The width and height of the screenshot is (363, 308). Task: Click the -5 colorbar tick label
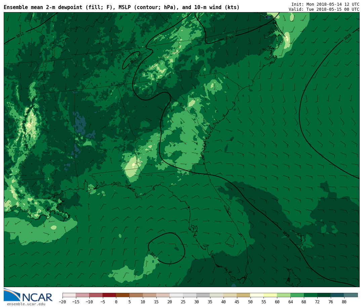click(x=103, y=302)
